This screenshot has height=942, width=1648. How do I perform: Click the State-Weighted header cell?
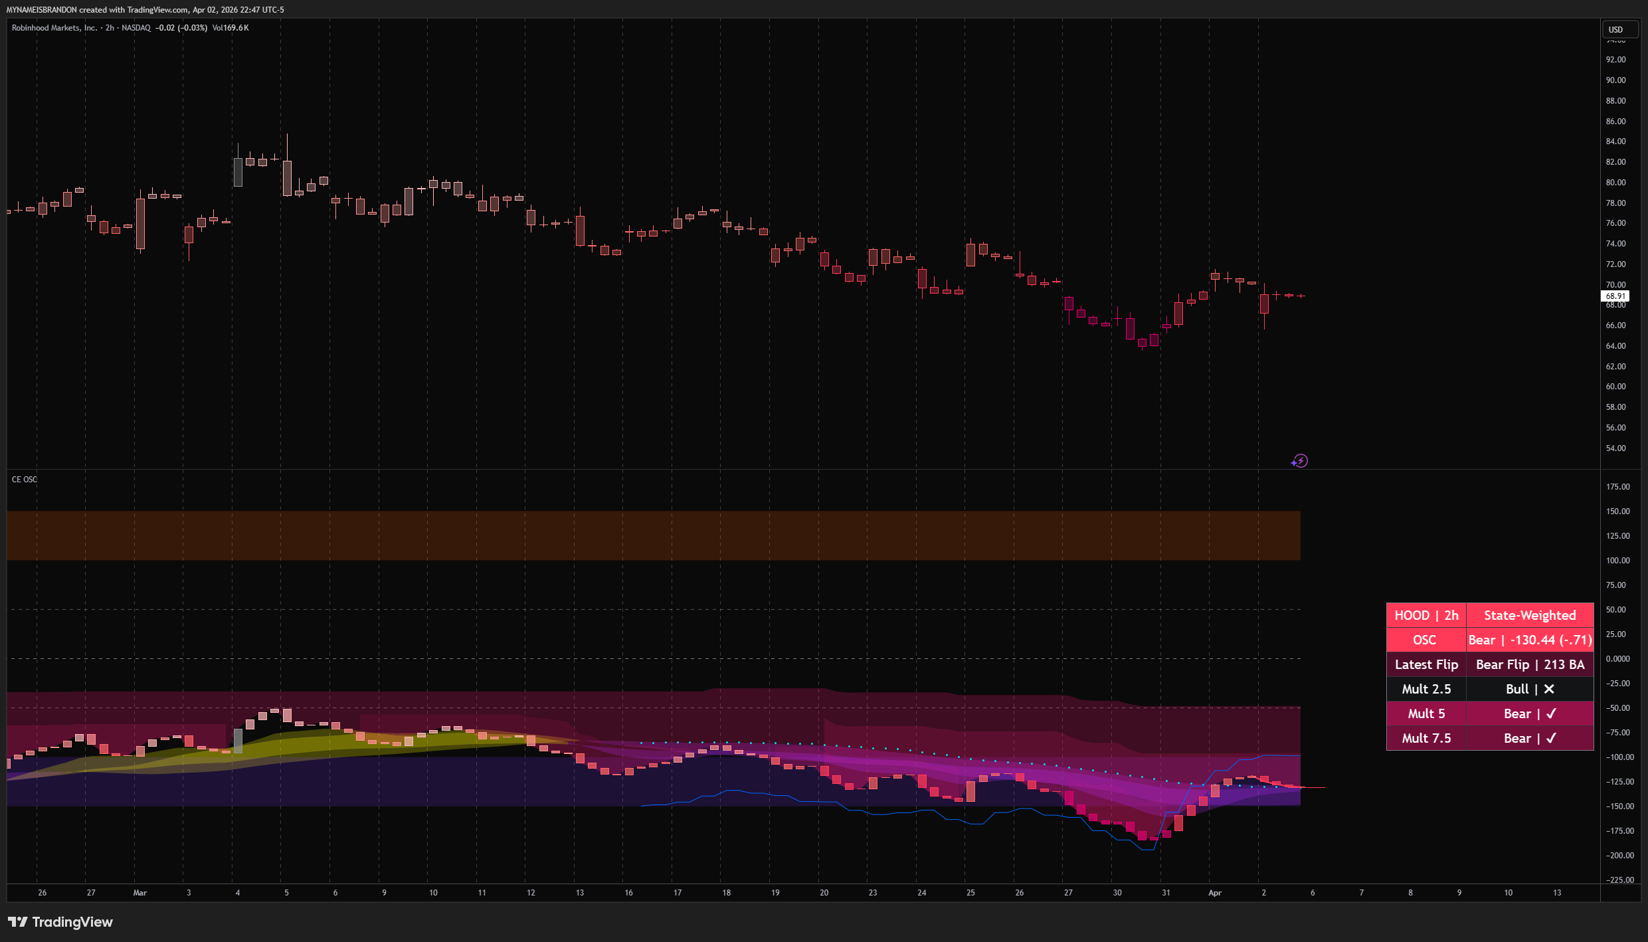[1530, 615]
